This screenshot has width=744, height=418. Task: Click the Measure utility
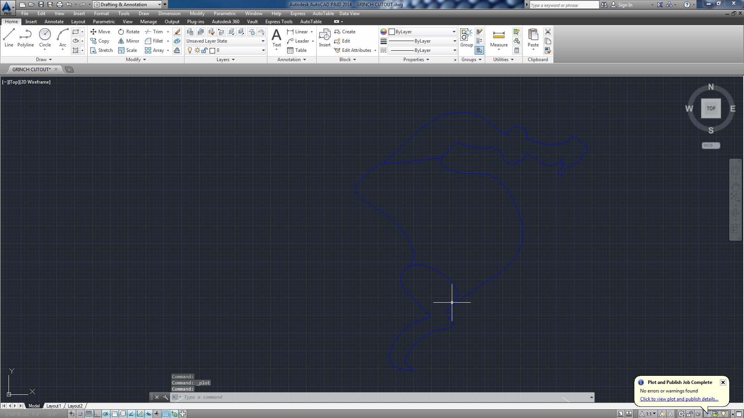pyautogui.click(x=499, y=39)
